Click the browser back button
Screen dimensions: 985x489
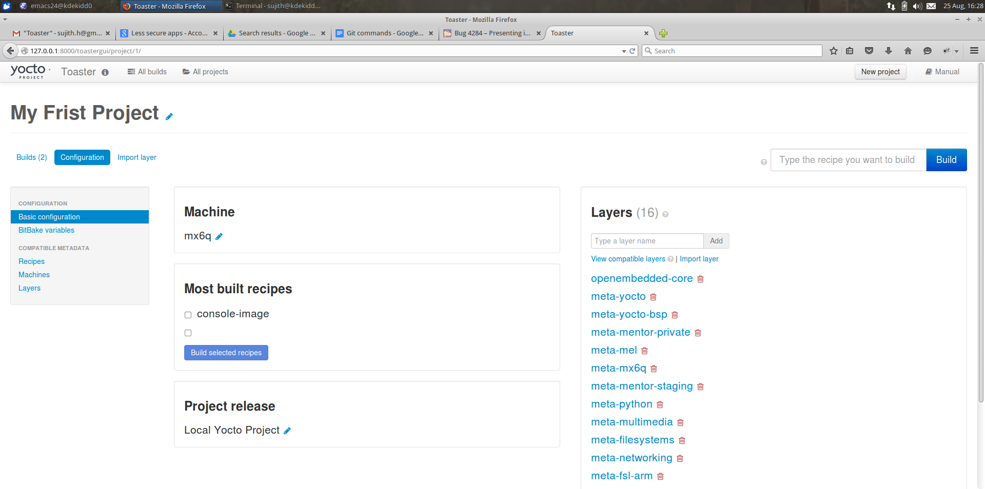(x=10, y=51)
